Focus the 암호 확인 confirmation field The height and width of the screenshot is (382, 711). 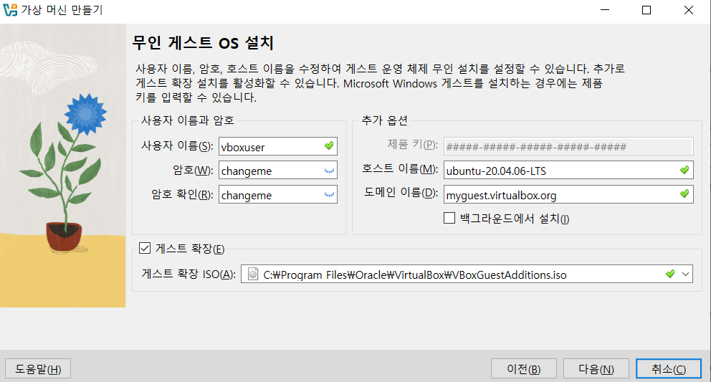click(278, 194)
